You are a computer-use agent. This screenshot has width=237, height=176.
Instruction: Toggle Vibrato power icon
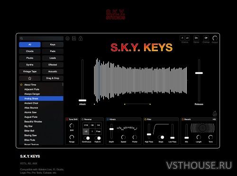(108, 119)
